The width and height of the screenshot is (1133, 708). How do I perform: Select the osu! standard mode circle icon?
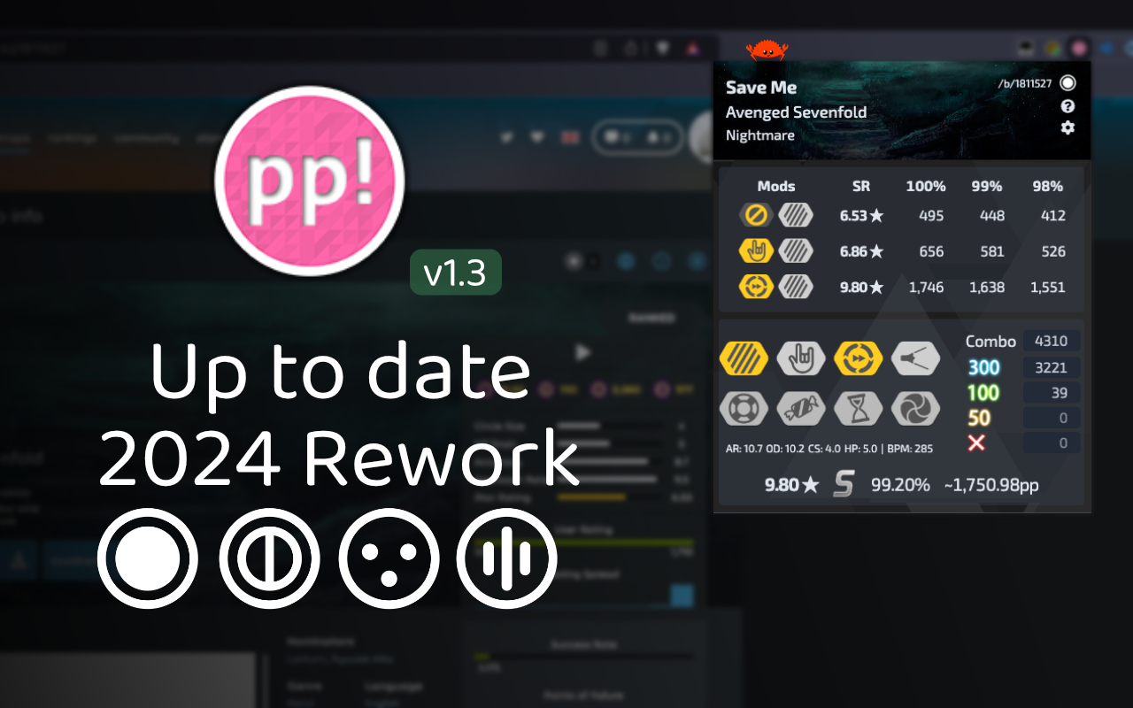(x=148, y=559)
